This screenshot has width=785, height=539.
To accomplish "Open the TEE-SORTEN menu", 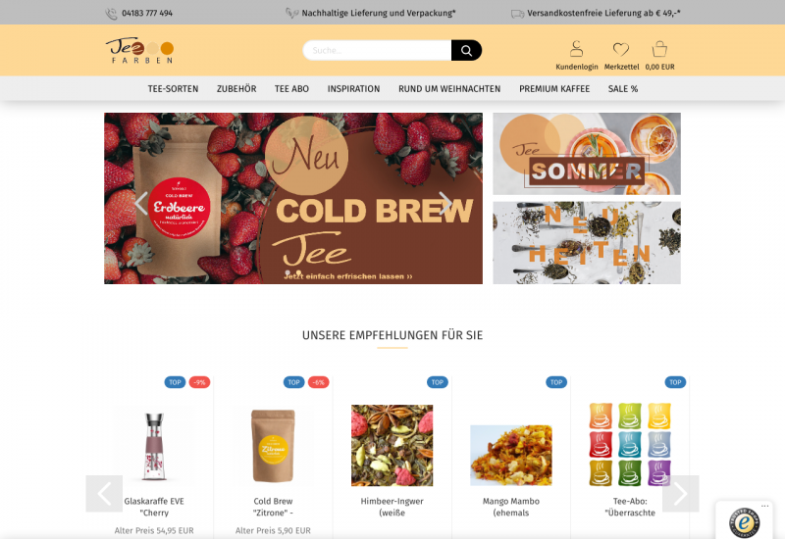I will (x=173, y=89).
